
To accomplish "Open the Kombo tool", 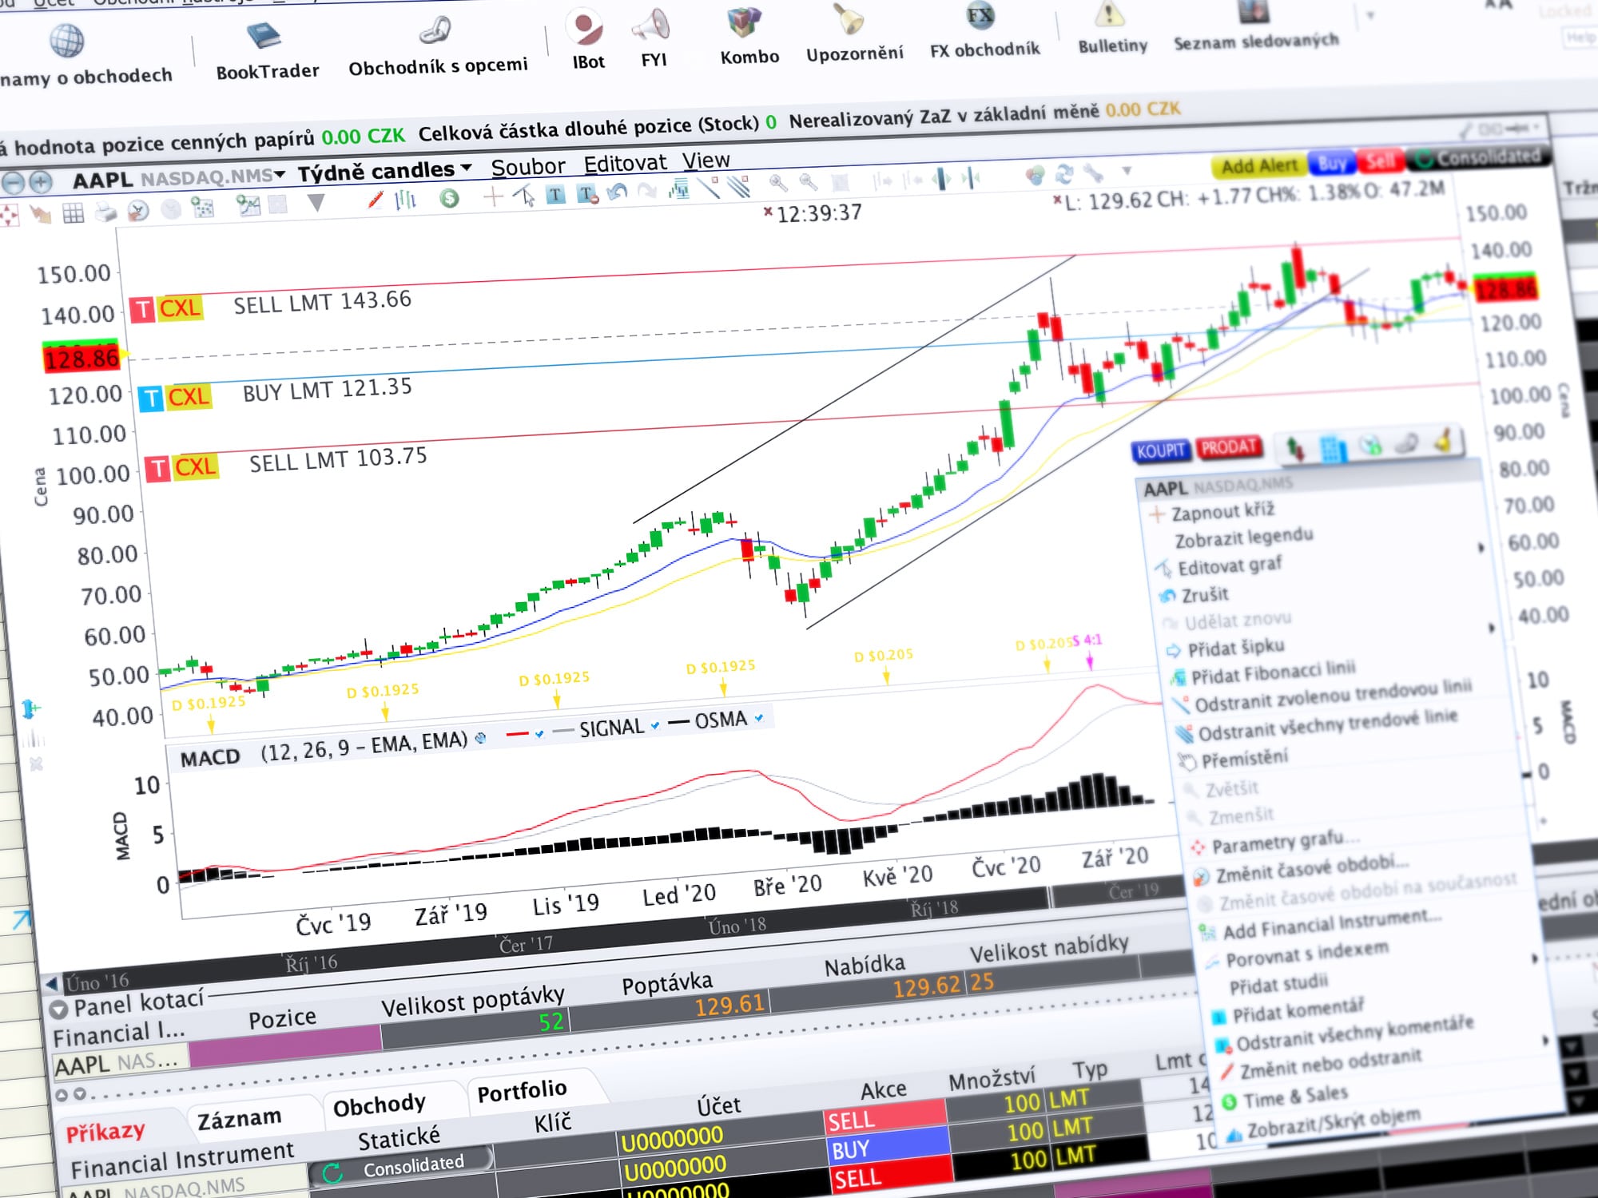I will [x=749, y=36].
